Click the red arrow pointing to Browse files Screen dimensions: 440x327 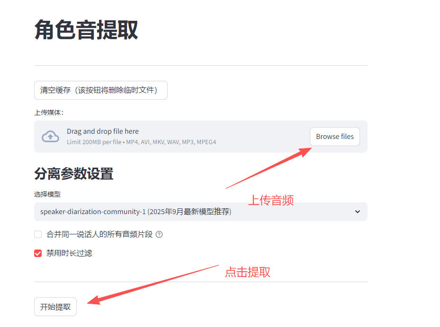pyautogui.click(x=269, y=168)
